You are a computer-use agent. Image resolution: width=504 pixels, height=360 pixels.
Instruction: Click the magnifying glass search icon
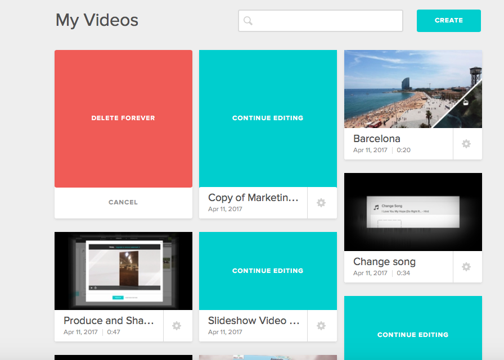(x=248, y=21)
